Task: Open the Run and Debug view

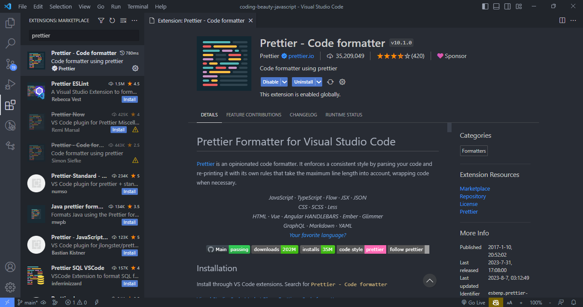Action: (10, 84)
